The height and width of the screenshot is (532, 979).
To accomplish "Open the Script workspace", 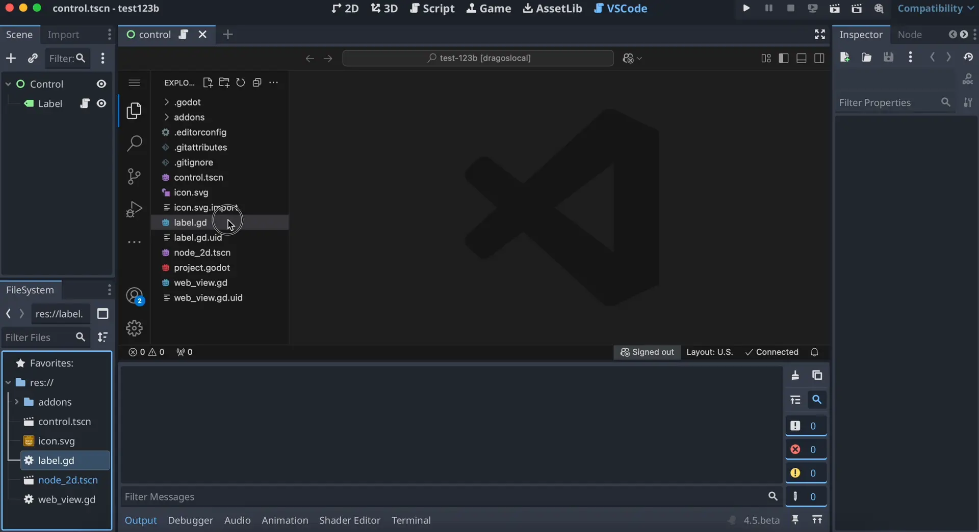I will click(x=432, y=8).
